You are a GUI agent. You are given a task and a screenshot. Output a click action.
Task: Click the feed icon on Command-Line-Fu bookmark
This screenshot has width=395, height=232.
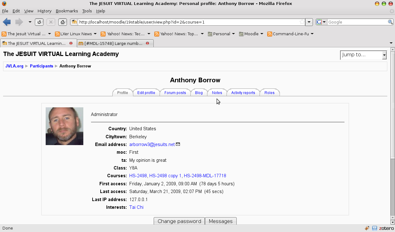point(269,34)
